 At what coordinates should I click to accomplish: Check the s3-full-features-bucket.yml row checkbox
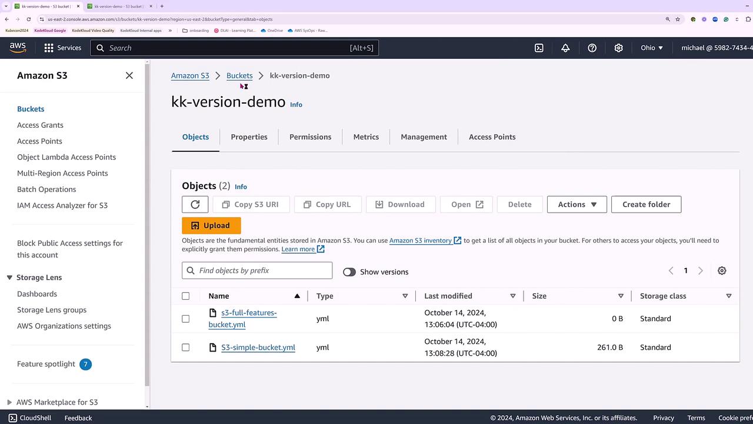pos(186,319)
